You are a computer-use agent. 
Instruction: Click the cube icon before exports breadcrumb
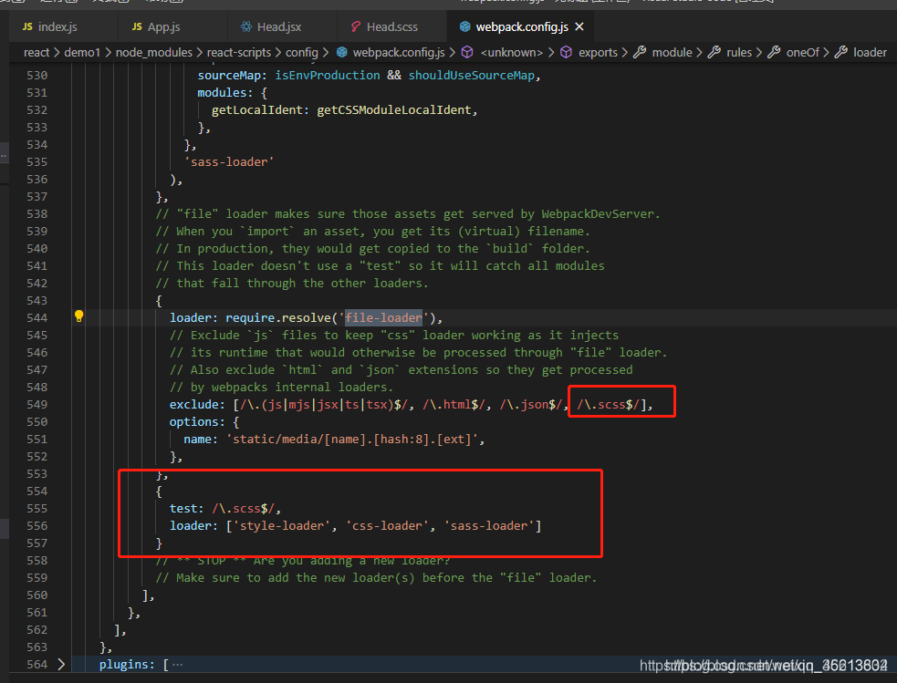[x=566, y=53]
